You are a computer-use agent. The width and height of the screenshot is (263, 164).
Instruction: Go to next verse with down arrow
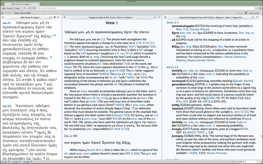[9, 162]
